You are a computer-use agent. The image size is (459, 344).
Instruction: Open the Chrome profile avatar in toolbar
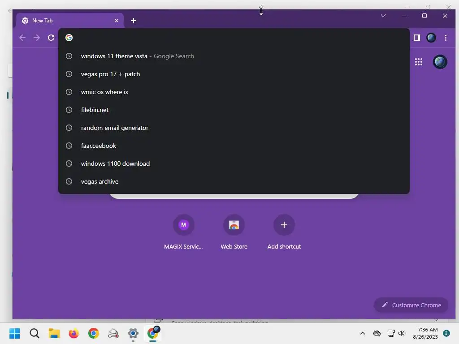tap(431, 38)
